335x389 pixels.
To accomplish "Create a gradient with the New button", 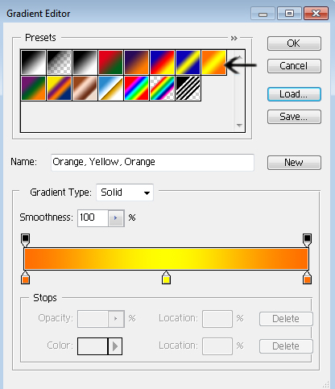I will tap(294, 163).
